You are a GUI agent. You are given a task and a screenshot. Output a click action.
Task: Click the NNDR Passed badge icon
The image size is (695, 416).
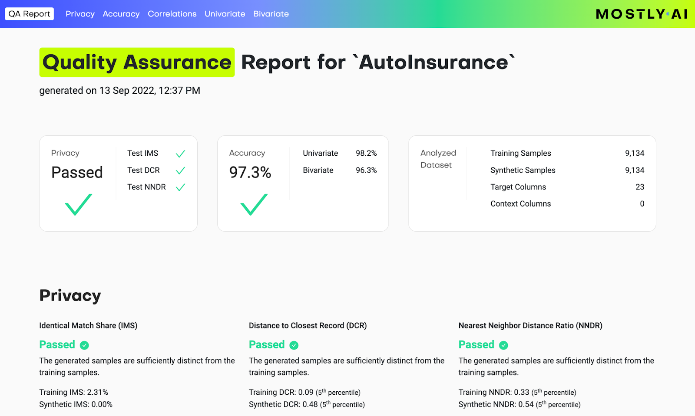click(503, 345)
